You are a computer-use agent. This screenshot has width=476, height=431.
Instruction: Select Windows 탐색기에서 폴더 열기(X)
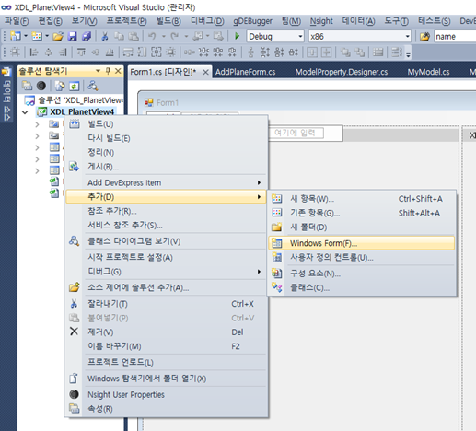tap(166, 379)
